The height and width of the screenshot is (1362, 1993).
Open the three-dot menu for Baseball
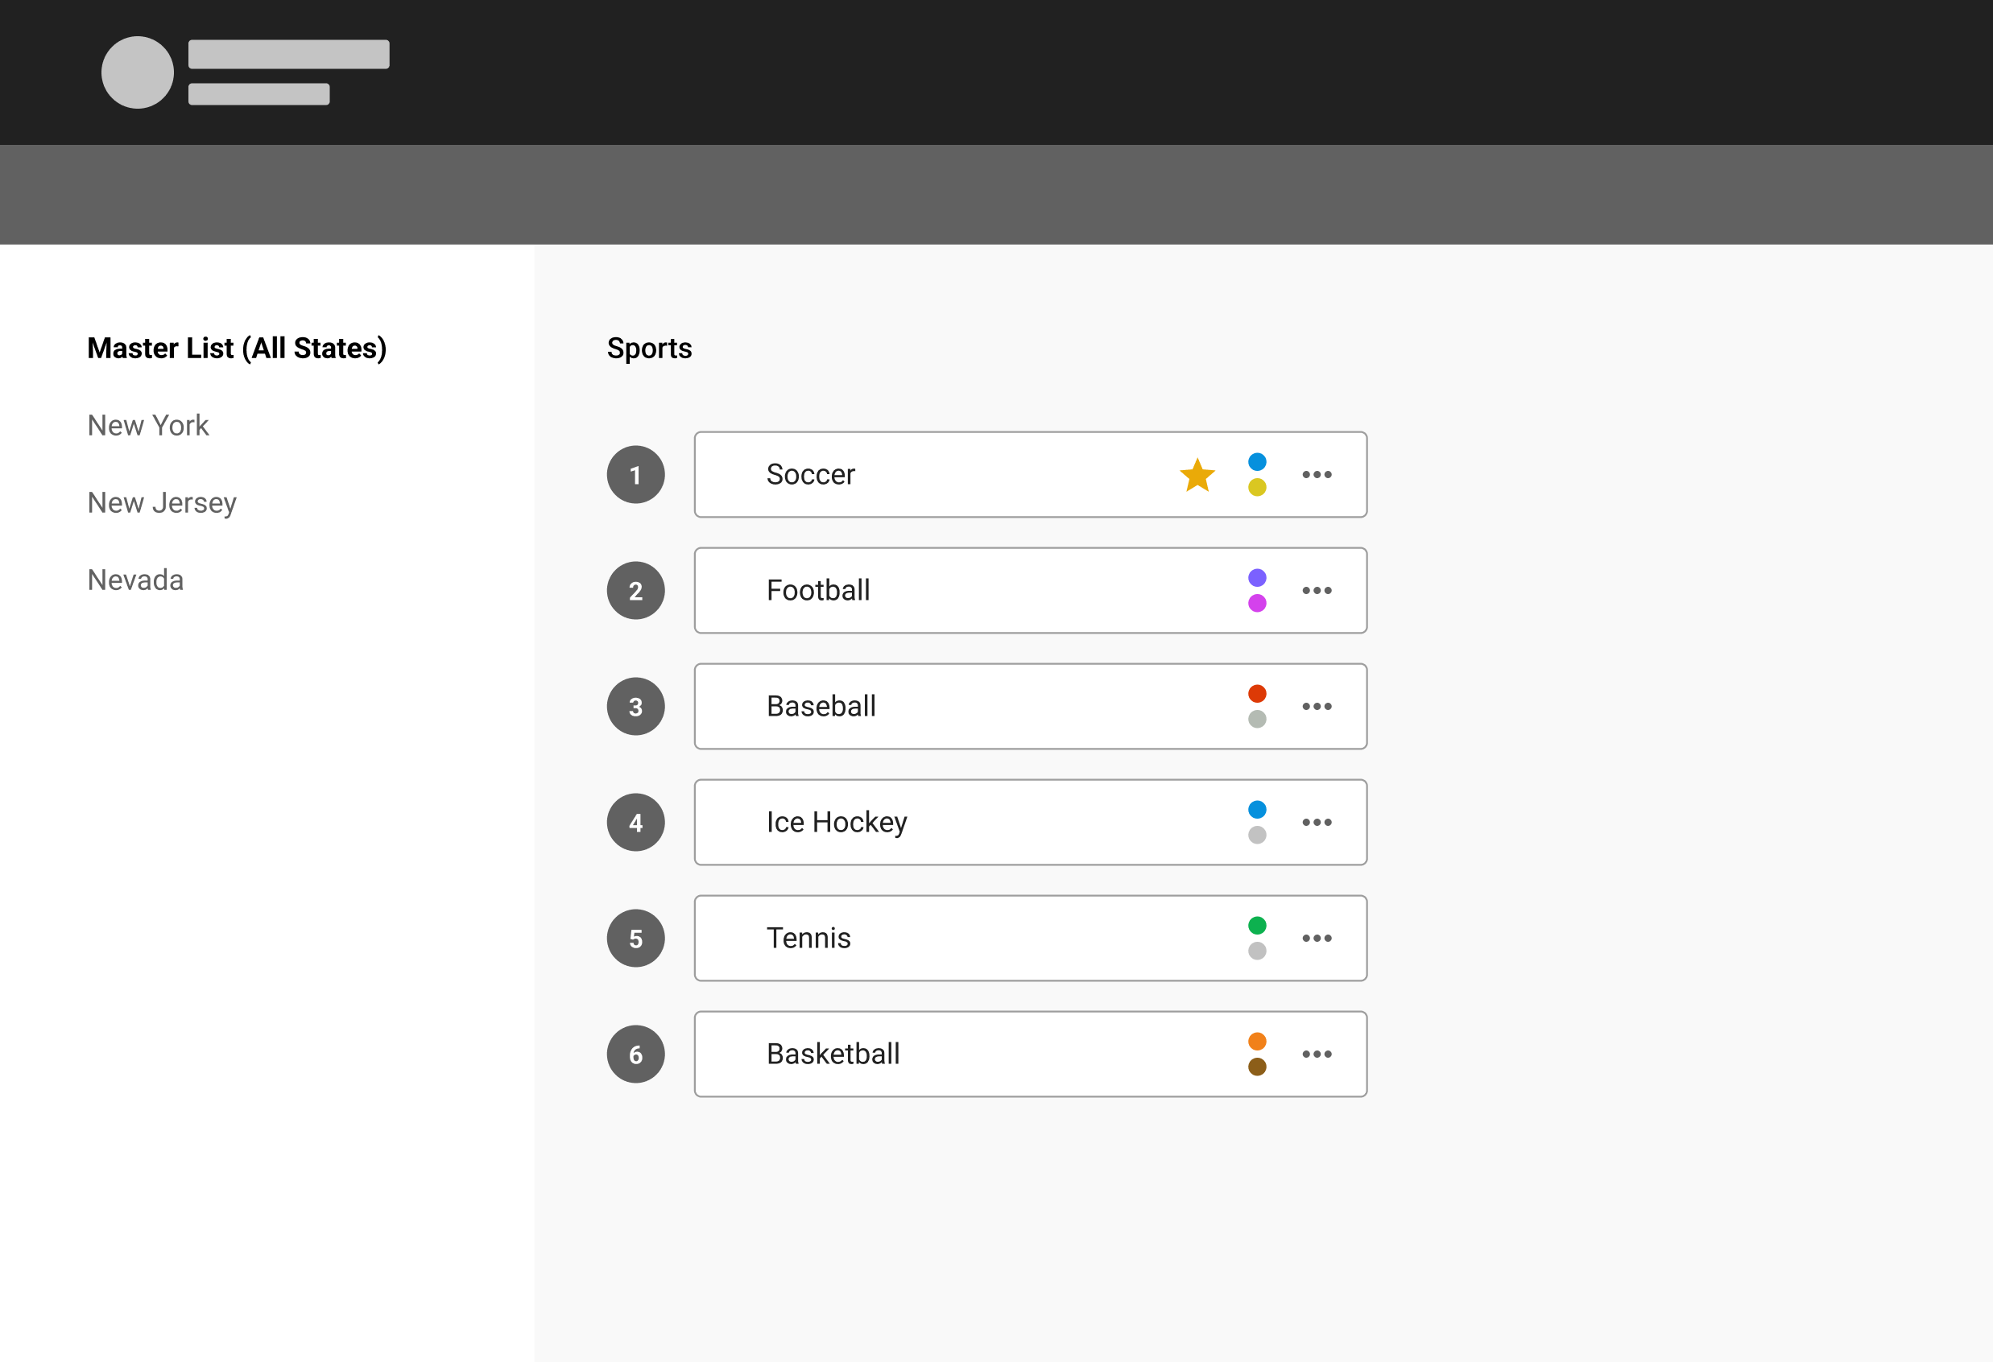(x=1317, y=706)
